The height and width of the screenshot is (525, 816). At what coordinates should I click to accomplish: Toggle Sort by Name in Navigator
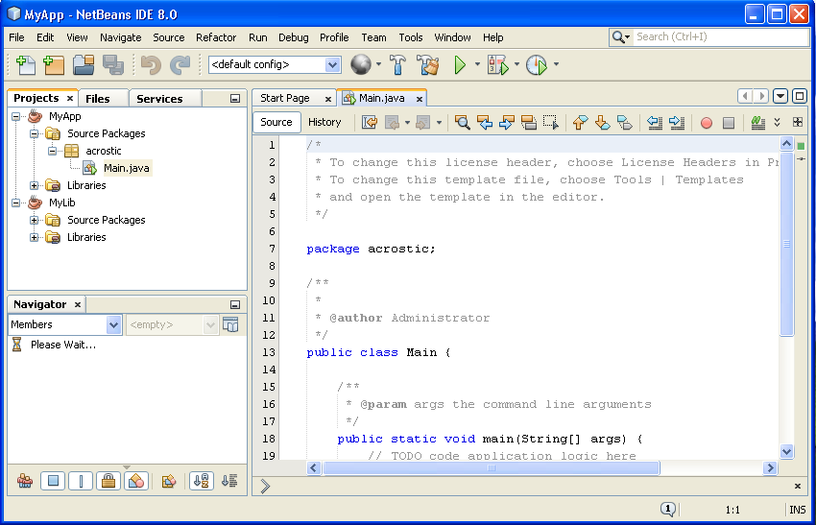tap(201, 481)
